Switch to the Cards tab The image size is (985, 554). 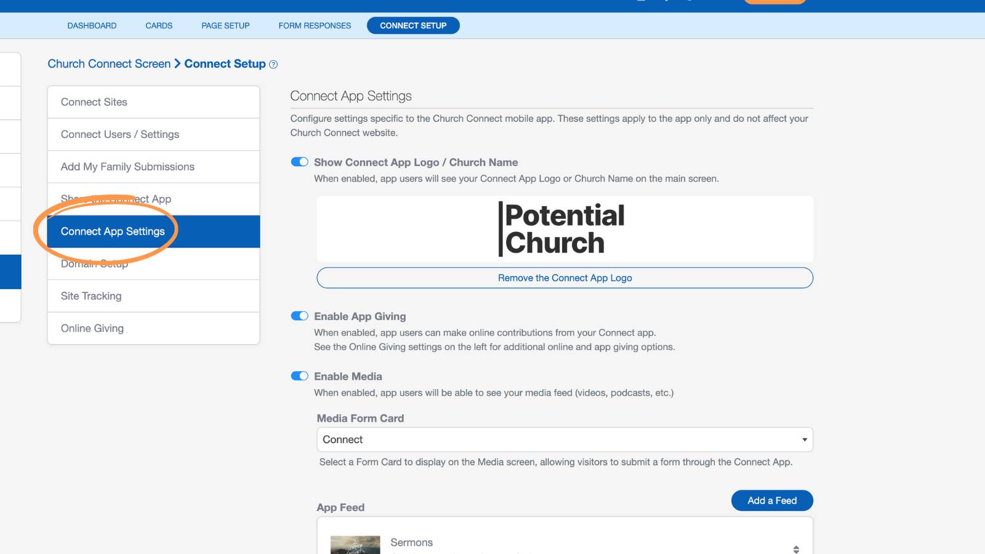(x=159, y=26)
